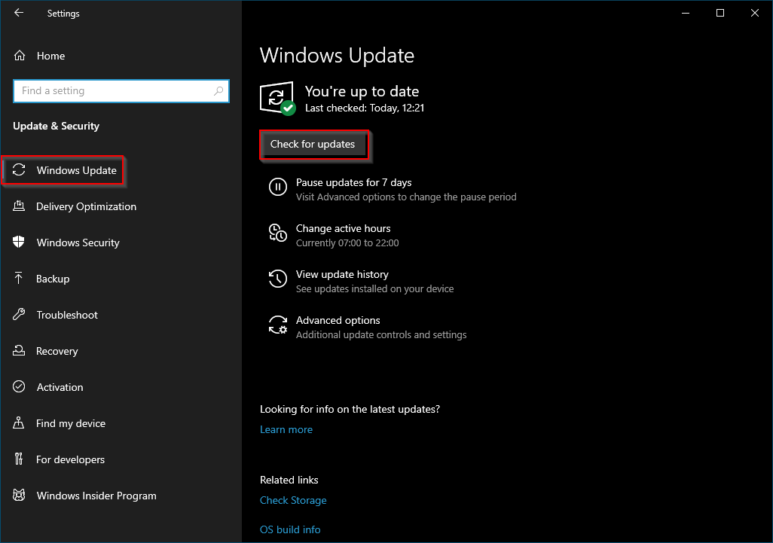Click the Delivery Optimization icon
773x543 pixels.
tap(19, 206)
